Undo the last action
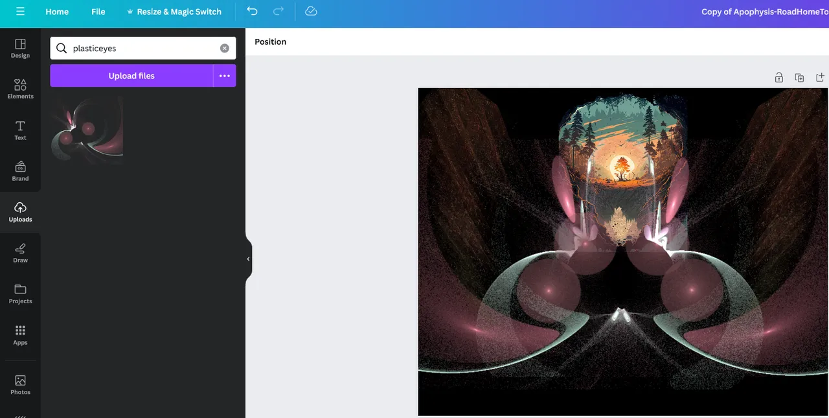Image resolution: width=829 pixels, height=418 pixels. pyautogui.click(x=253, y=12)
